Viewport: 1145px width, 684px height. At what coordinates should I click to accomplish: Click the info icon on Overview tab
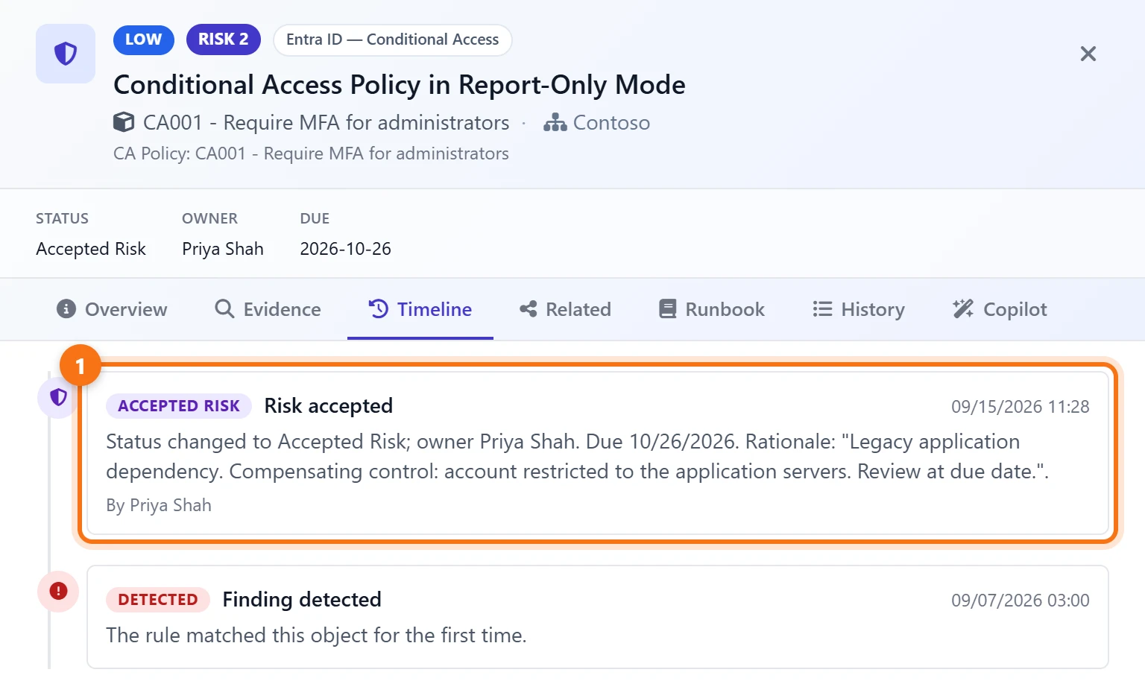pos(66,308)
